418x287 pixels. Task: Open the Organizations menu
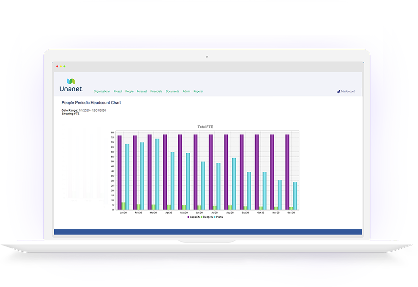[x=102, y=91]
